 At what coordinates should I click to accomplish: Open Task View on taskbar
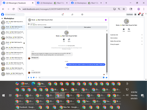coord(10,95)
